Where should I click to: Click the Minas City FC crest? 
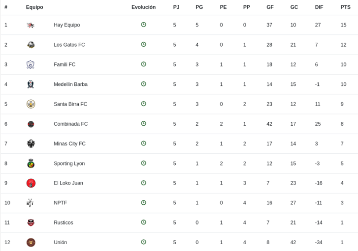(31, 144)
